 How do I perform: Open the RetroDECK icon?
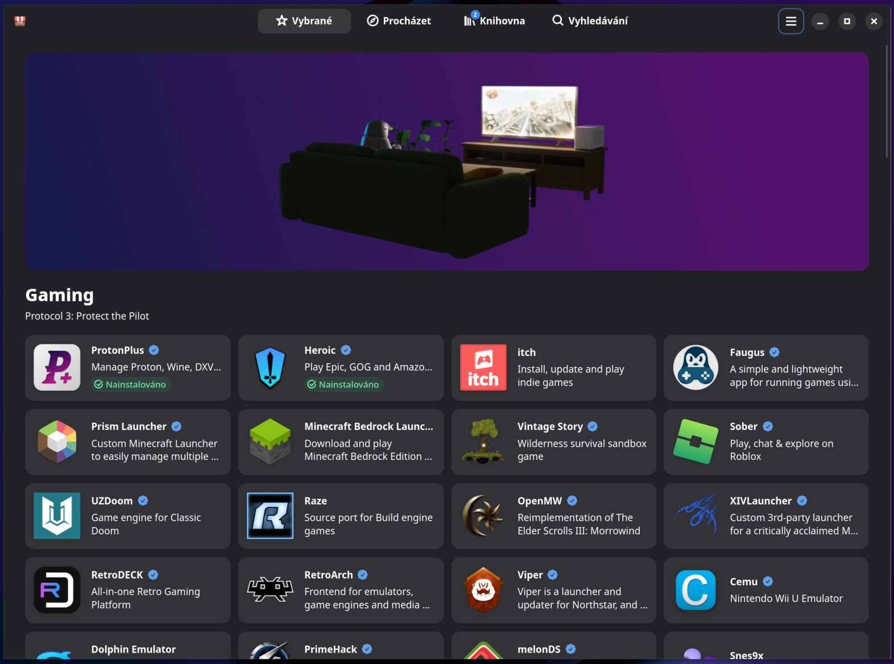pyautogui.click(x=57, y=590)
